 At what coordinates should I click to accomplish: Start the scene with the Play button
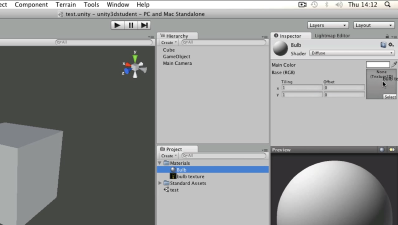coord(117,25)
